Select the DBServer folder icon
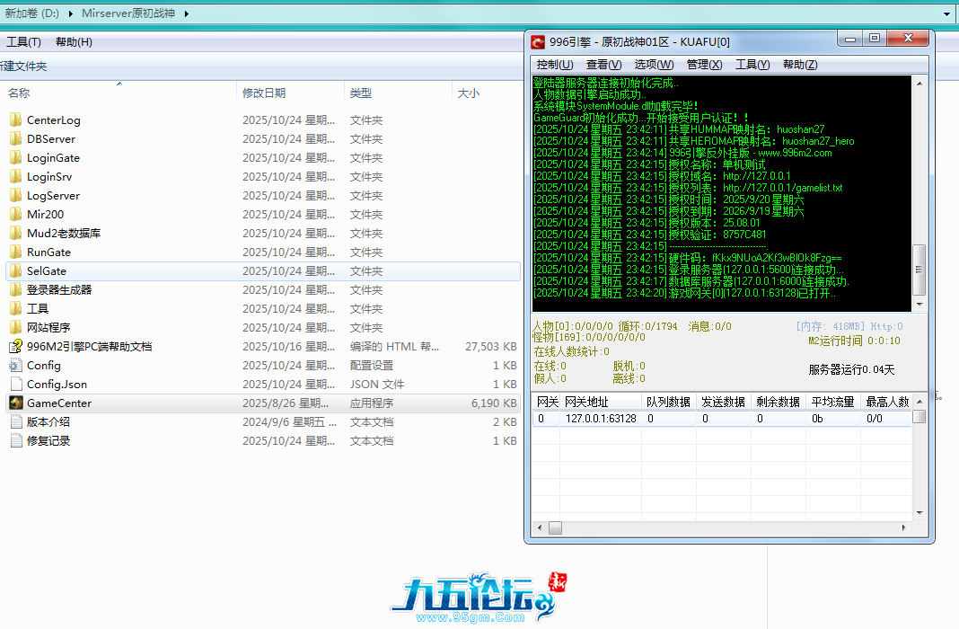This screenshot has width=959, height=629. (15, 139)
